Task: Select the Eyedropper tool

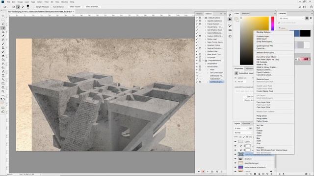Action: (3, 36)
